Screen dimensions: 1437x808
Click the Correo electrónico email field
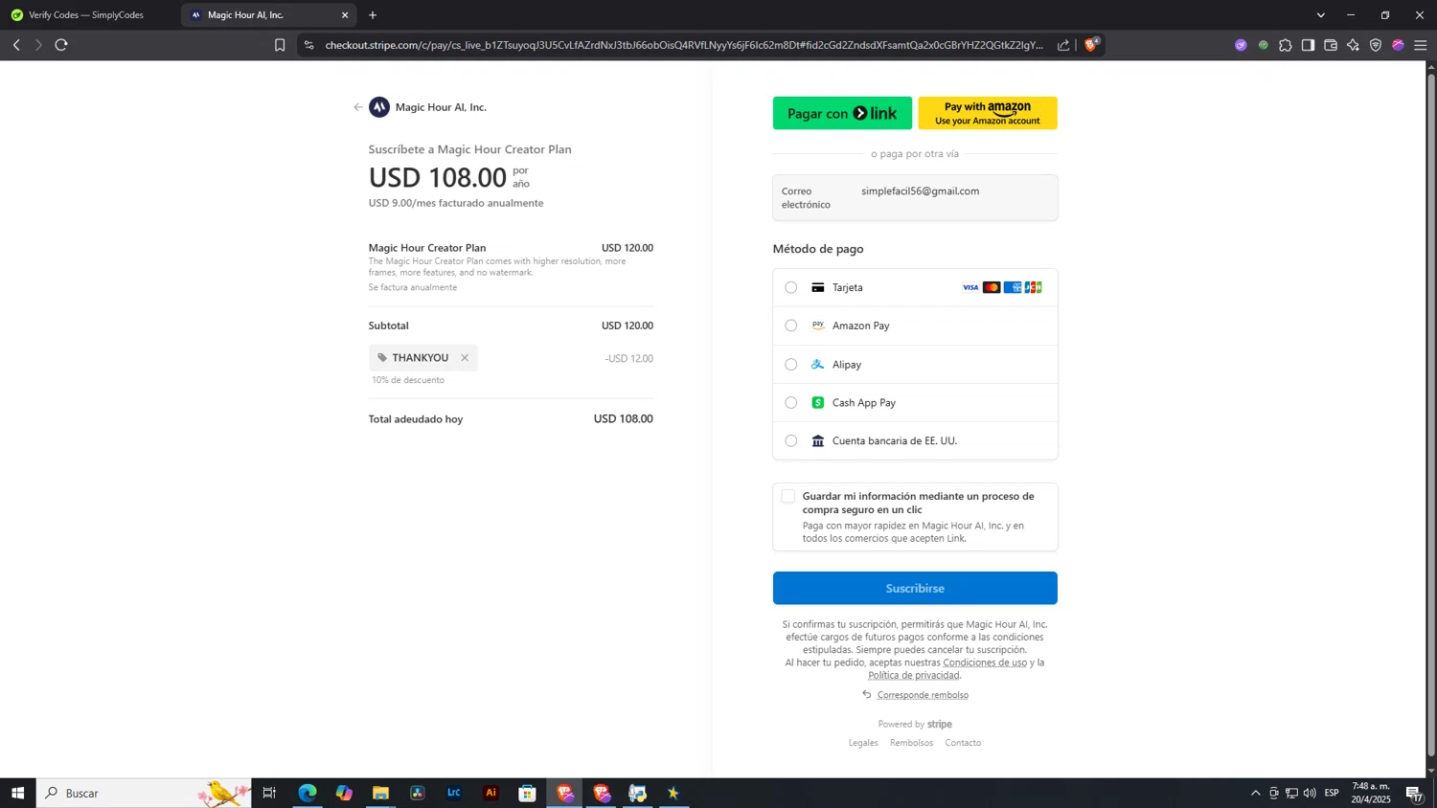915,197
